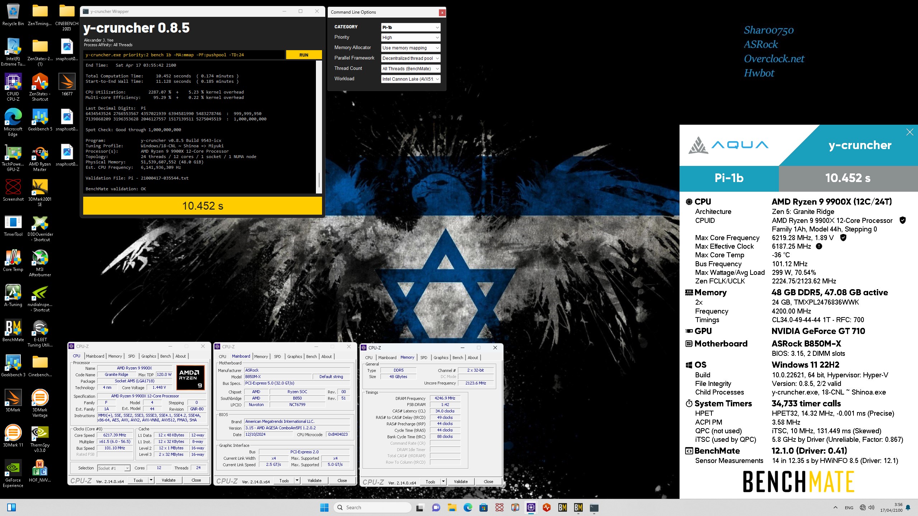Switch to Mainboard tab in the leftmost CPU-Z window
Image resolution: width=918 pixels, height=516 pixels.
(95, 356)
